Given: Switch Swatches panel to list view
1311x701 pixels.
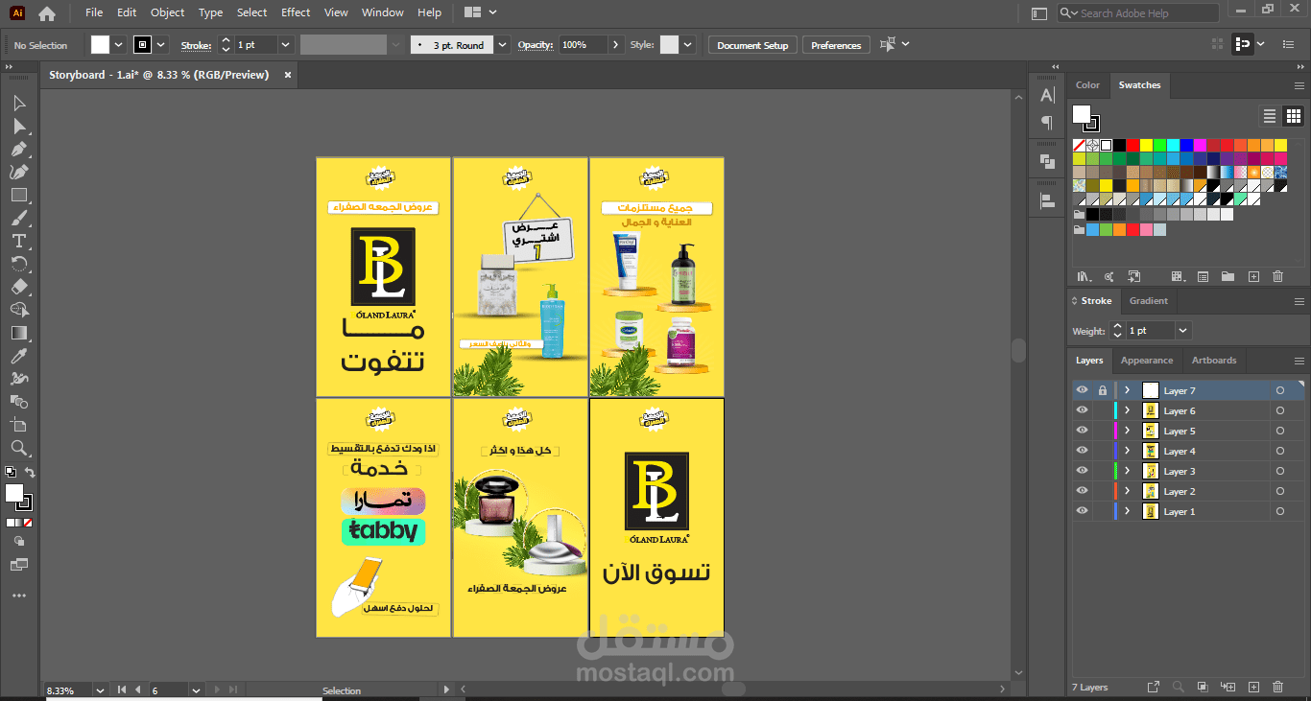Looking at the screenshot, I should click(1269, 116).
